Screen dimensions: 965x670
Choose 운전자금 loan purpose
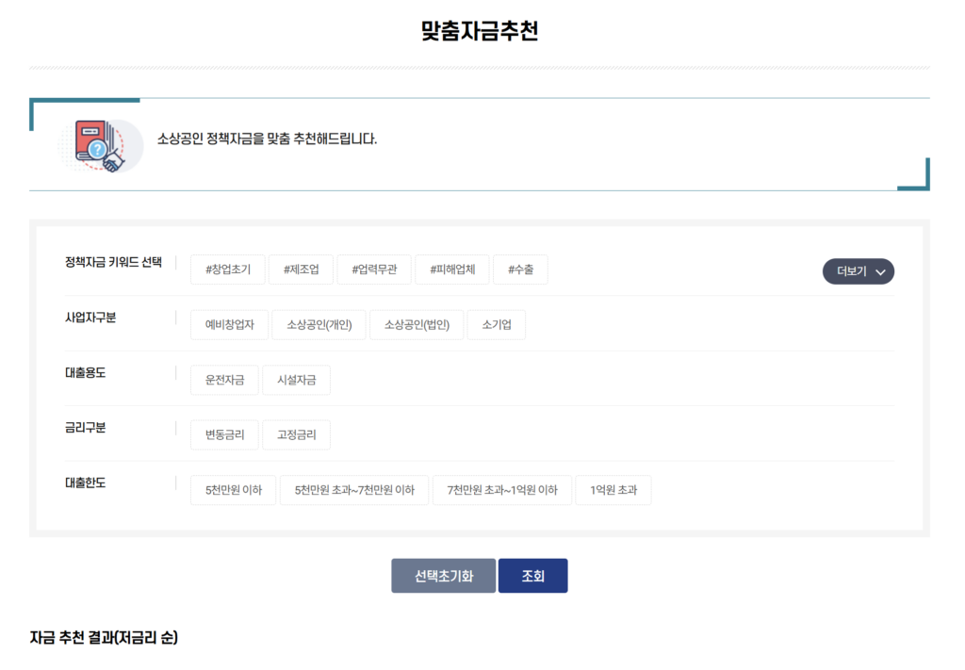(x=224, y=380)
